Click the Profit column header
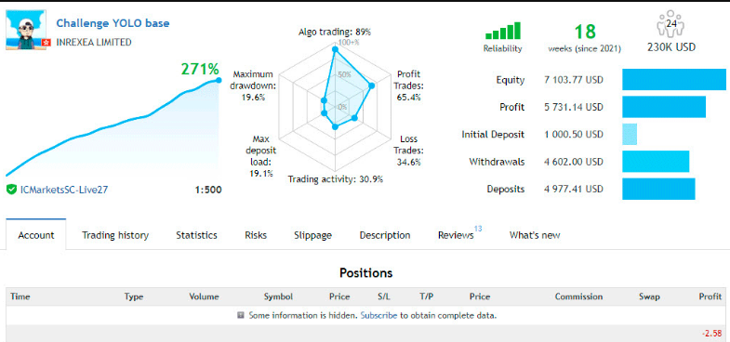730x342 pixels. [x=710, y=296]
